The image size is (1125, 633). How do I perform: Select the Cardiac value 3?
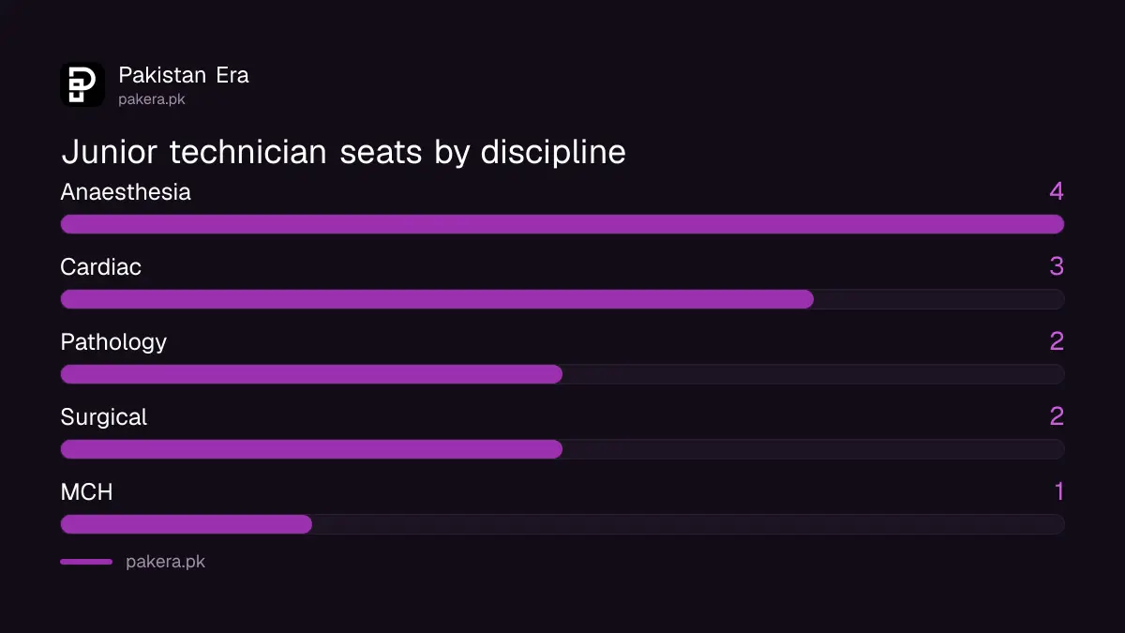point(1057,266)
